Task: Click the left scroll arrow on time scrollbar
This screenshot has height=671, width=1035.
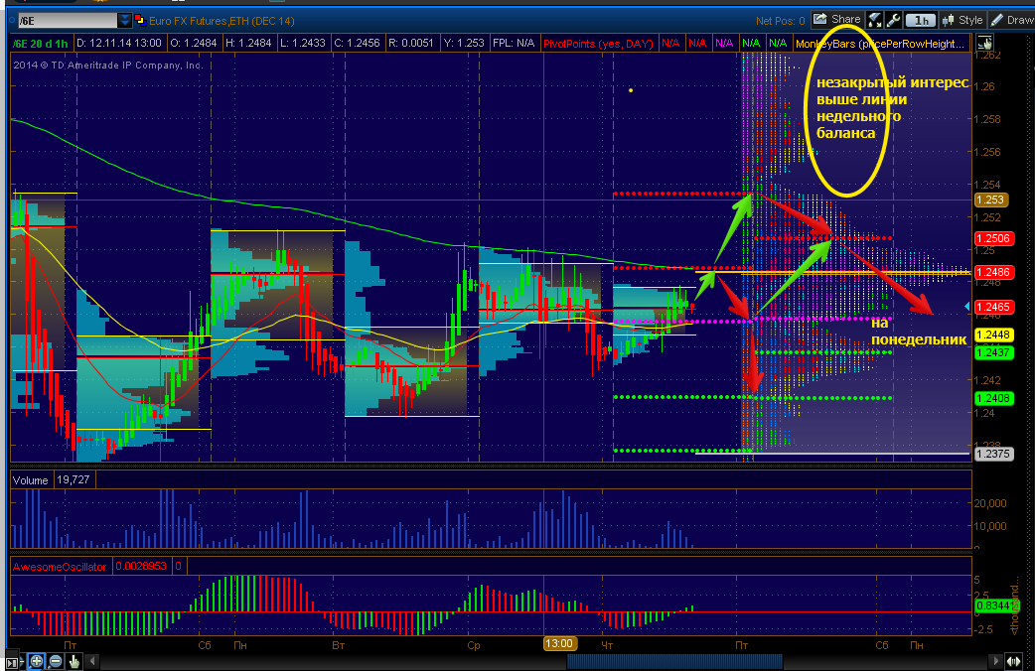Action: (92, 660)
